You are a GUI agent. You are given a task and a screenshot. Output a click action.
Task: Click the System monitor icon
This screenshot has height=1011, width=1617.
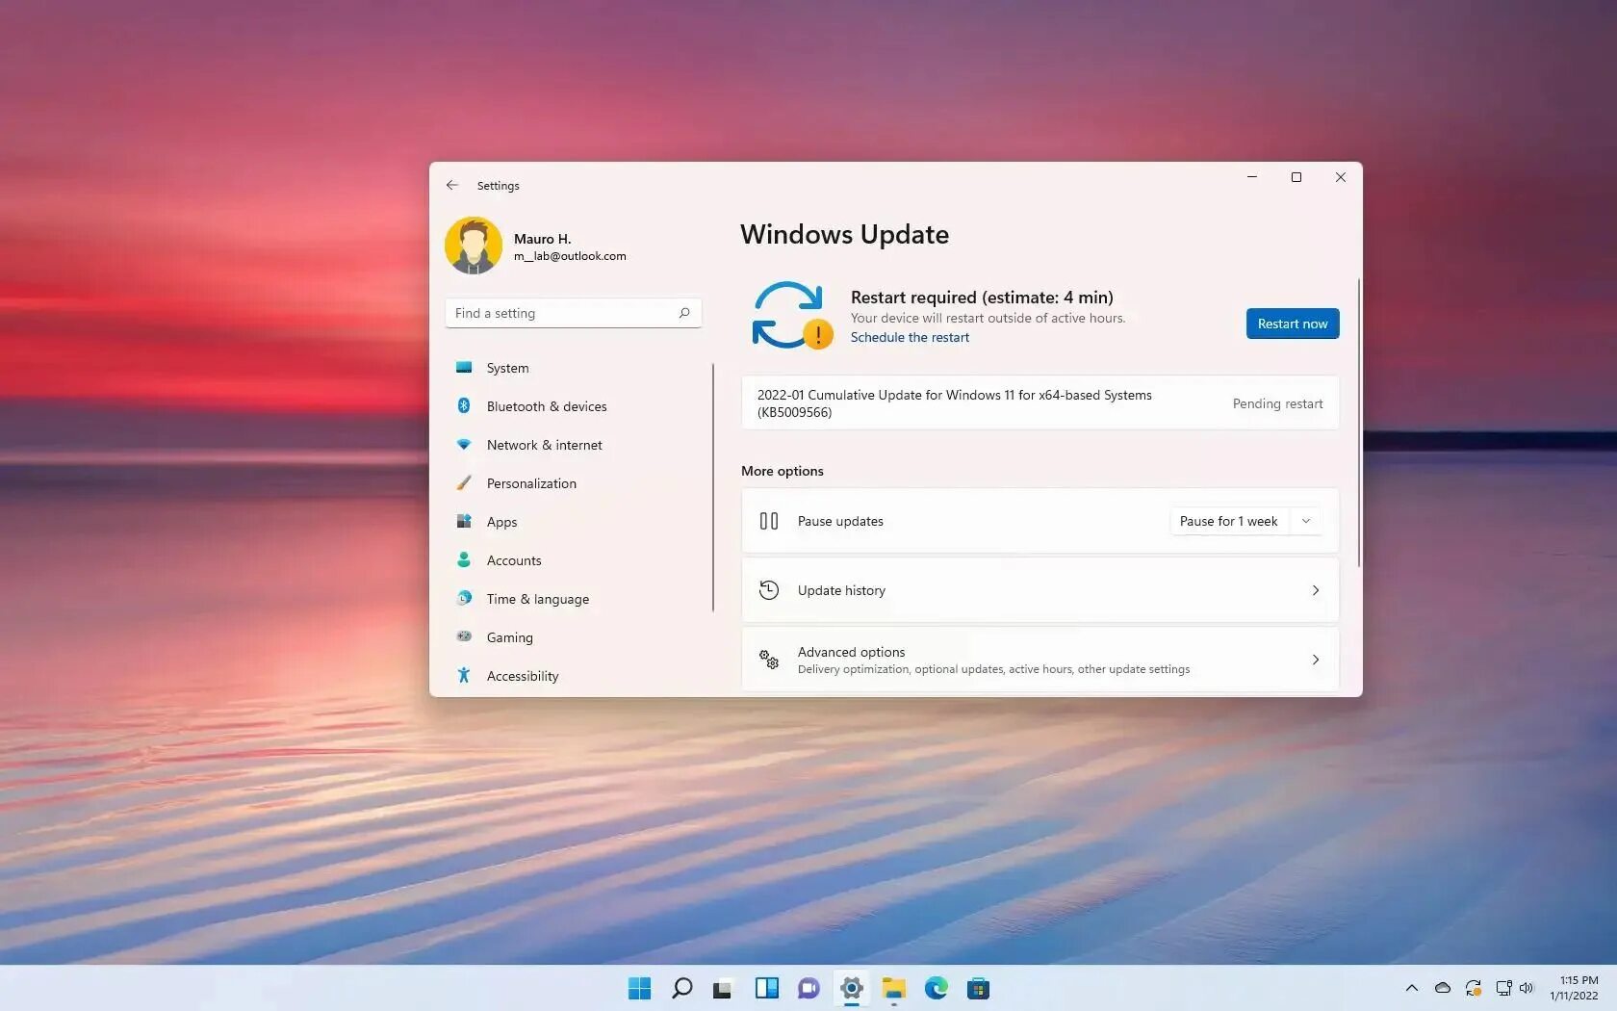[464, 367]
